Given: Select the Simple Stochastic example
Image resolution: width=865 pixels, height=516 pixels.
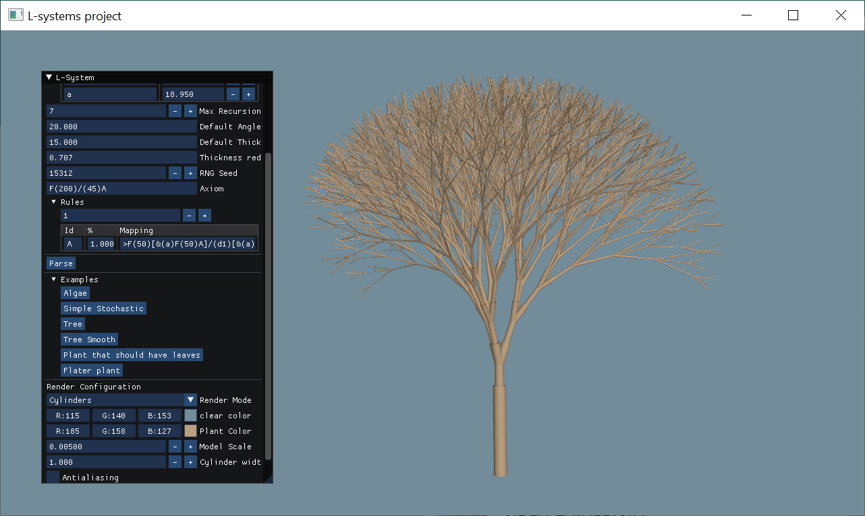Looking at the screenshot, I should pos(103,309).
